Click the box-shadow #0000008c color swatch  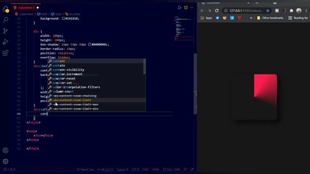tap(90, 44)
